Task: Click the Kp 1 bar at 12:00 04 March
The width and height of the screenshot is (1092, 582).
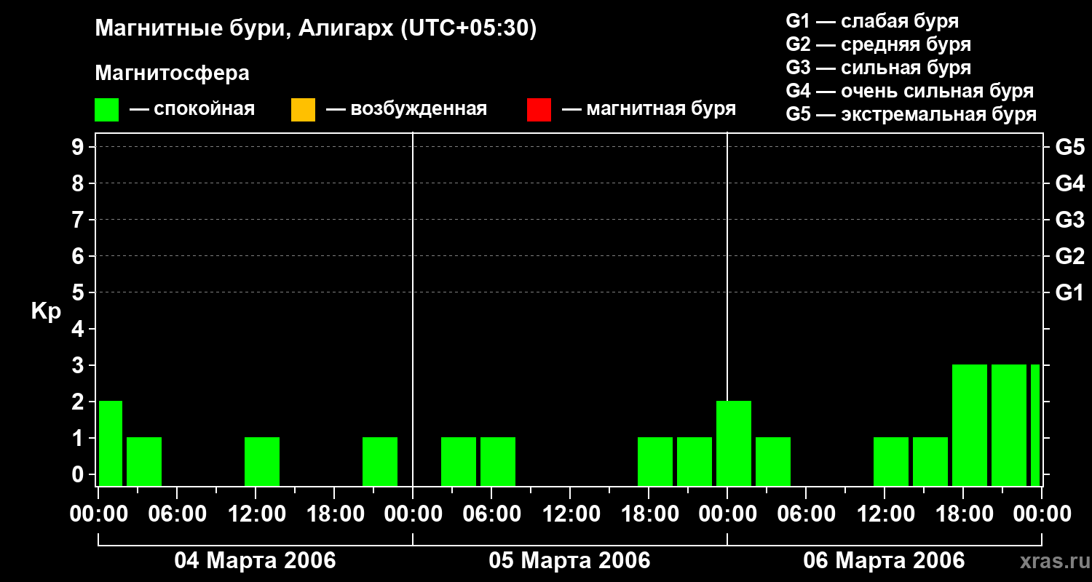Action: coord(262,461)
